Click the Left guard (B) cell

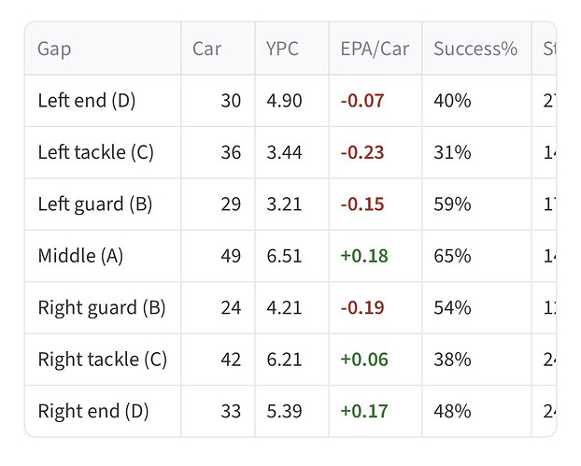point(94,204)
